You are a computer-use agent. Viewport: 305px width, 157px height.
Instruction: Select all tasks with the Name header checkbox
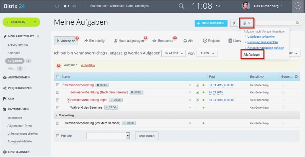pos(57,77)
